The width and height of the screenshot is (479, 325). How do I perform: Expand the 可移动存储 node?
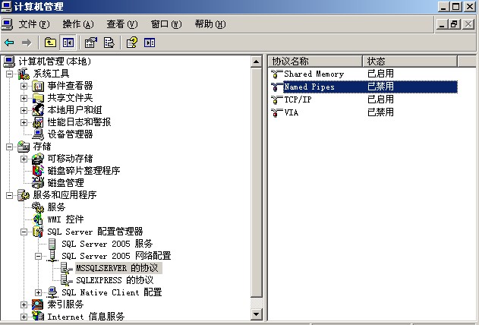pos(24,159)
